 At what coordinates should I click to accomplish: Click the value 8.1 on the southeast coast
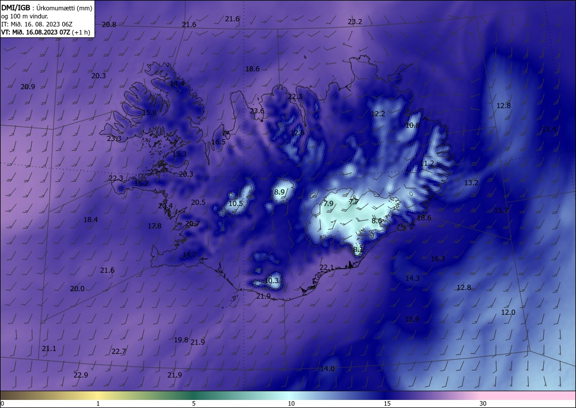click(358, 249)
